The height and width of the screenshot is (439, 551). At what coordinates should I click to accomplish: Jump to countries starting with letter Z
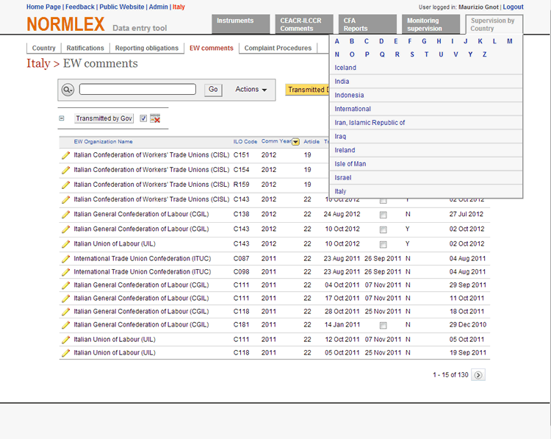coord(485,54)
